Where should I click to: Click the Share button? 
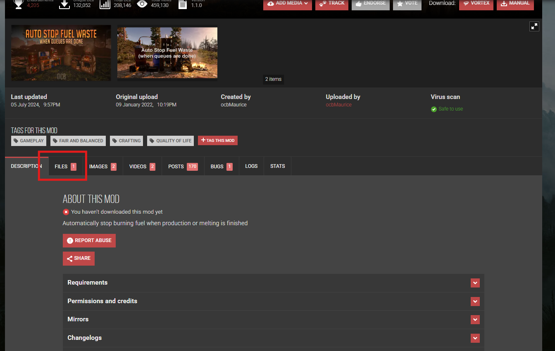tap(79, 259)
